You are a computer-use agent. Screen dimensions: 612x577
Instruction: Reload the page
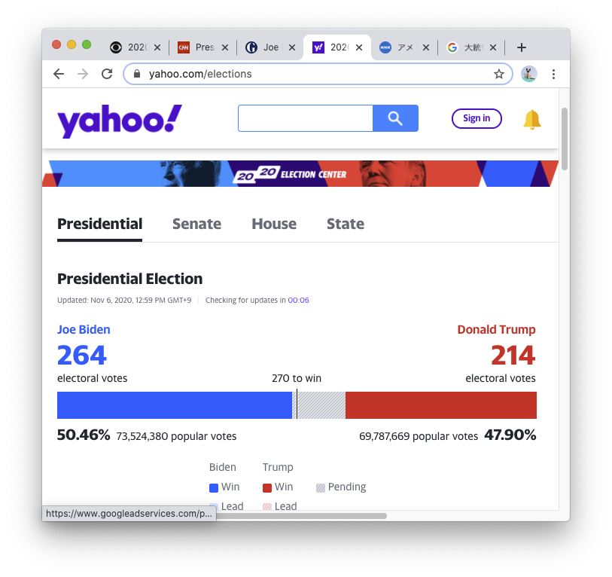pos(107,74)
